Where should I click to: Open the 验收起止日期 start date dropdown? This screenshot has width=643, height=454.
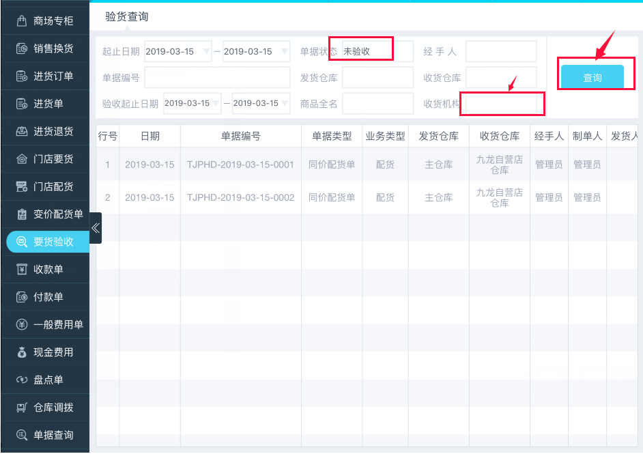point(192,103)
